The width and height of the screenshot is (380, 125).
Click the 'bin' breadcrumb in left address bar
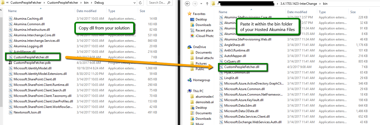(x=86, y=3)
